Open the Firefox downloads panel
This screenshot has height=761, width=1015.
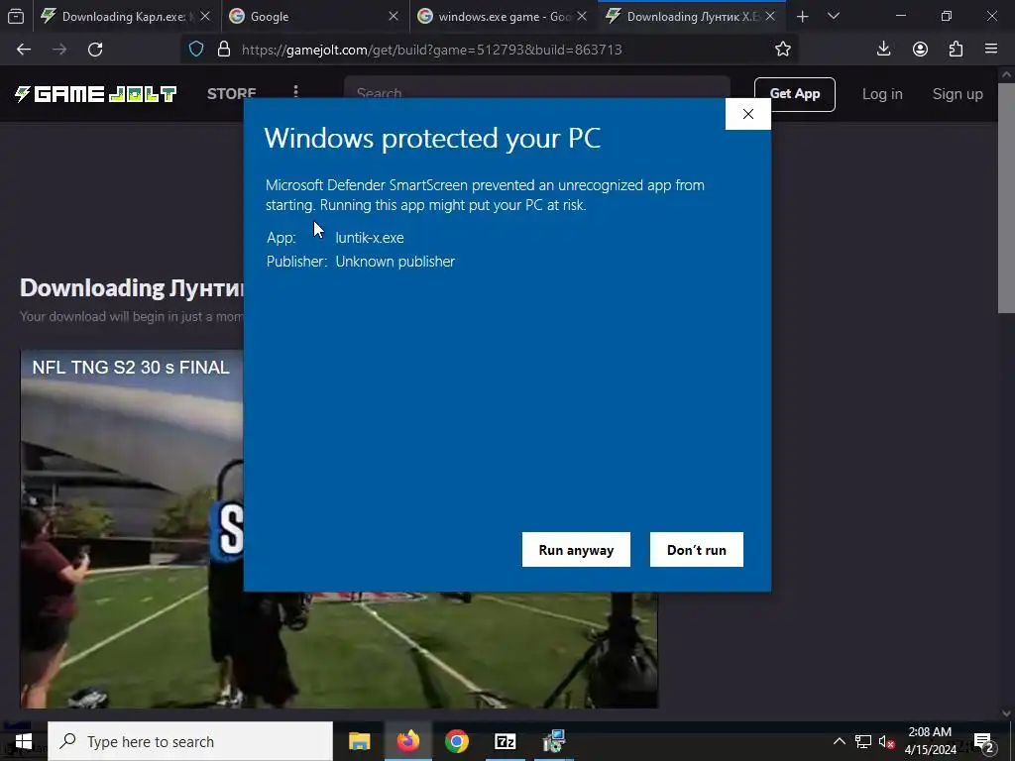(x=883, y=50)
